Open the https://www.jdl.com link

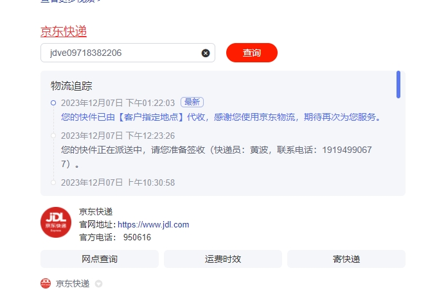154,224
